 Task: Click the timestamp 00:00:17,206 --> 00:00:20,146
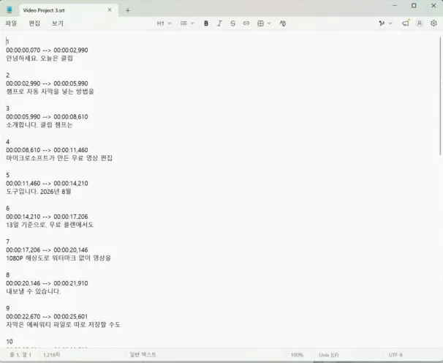pyautogui.click(x=47, y=250)
